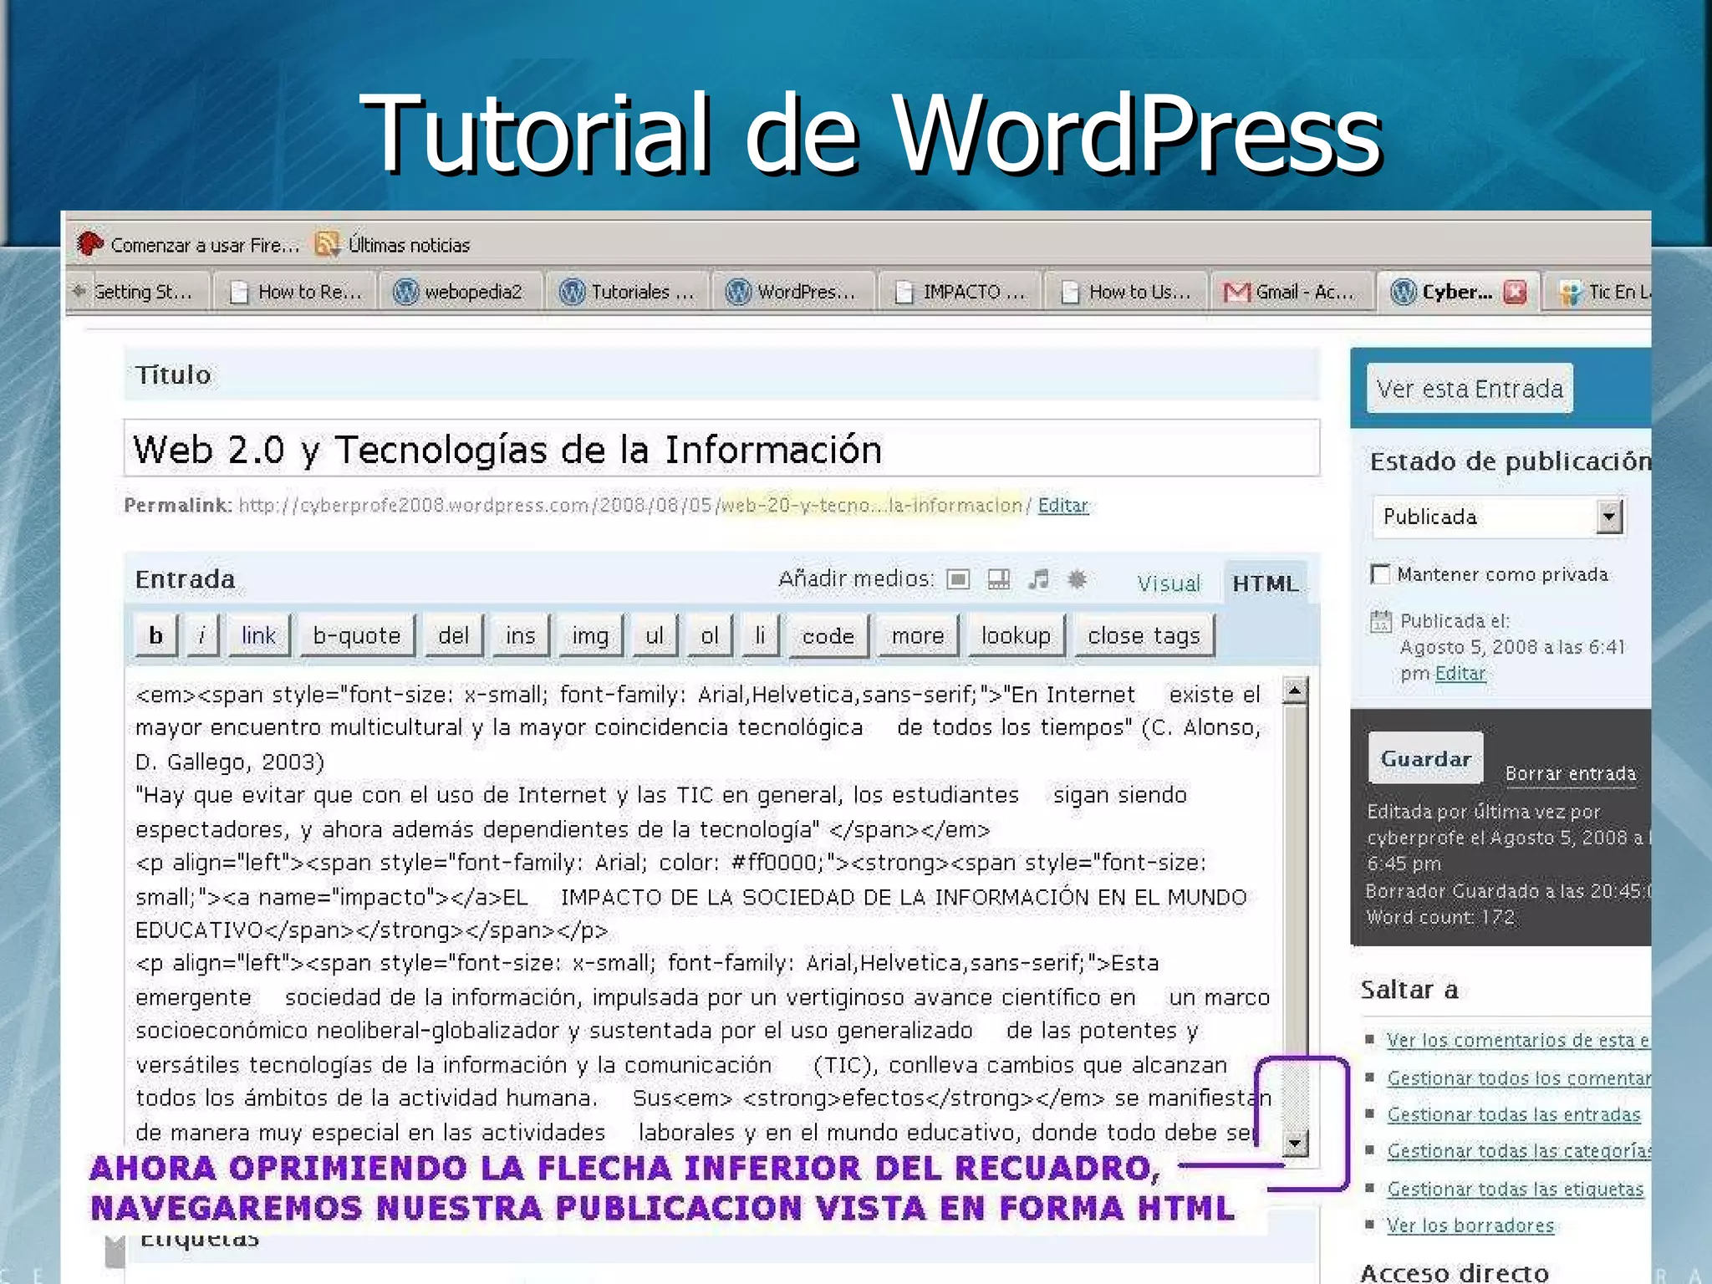This screenshot has width=1712, height=1284.
Task: Click the code quicktag button
Action: pyautogui.click(x=828, y=636)
